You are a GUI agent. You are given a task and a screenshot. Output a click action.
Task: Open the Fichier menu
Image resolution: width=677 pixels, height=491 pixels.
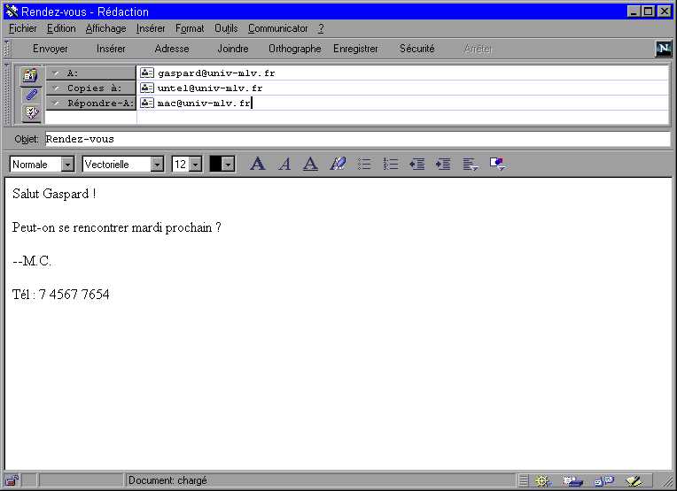(x=23, y=28)
